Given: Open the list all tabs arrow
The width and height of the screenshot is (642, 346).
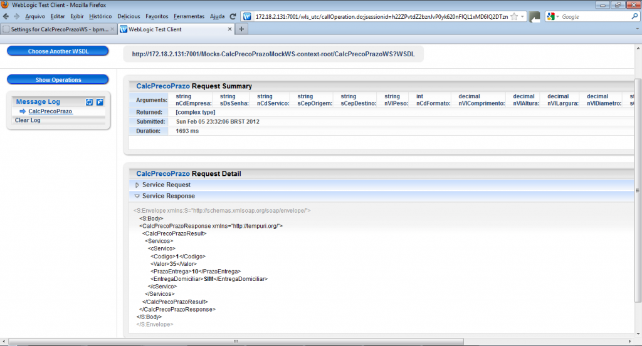Looking at the screenshot, I should pos(637,29).
